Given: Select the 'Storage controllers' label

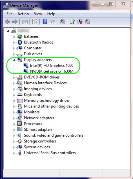Looking at the screenshot, I should (x=40, y=141).
